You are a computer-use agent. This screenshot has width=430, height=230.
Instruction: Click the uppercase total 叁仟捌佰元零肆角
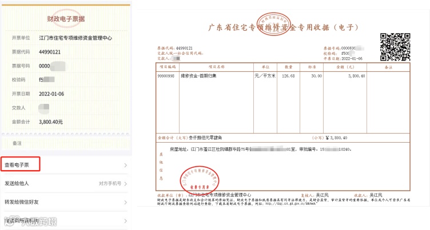pos(205,138)
